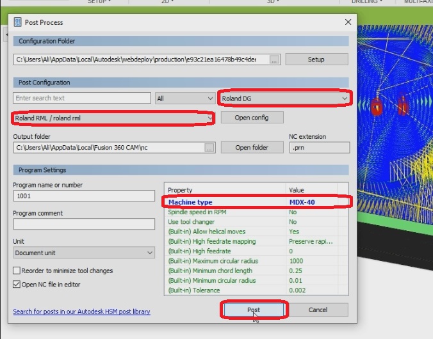Click the Property column header

tap(225, 190)
